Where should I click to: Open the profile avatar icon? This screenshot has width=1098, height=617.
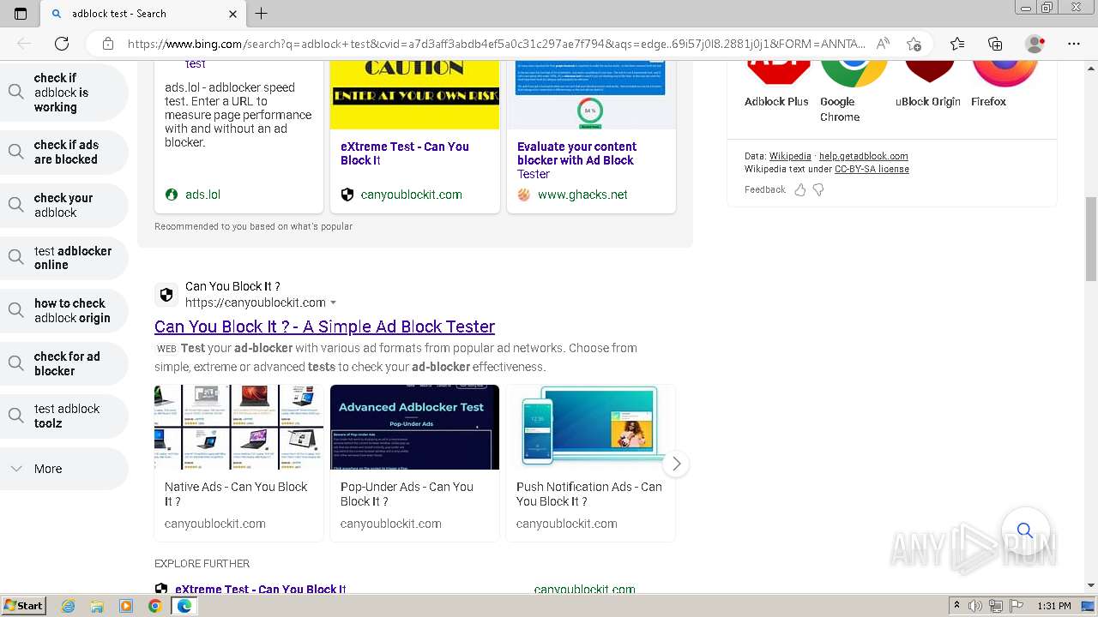click(1035, 44)
